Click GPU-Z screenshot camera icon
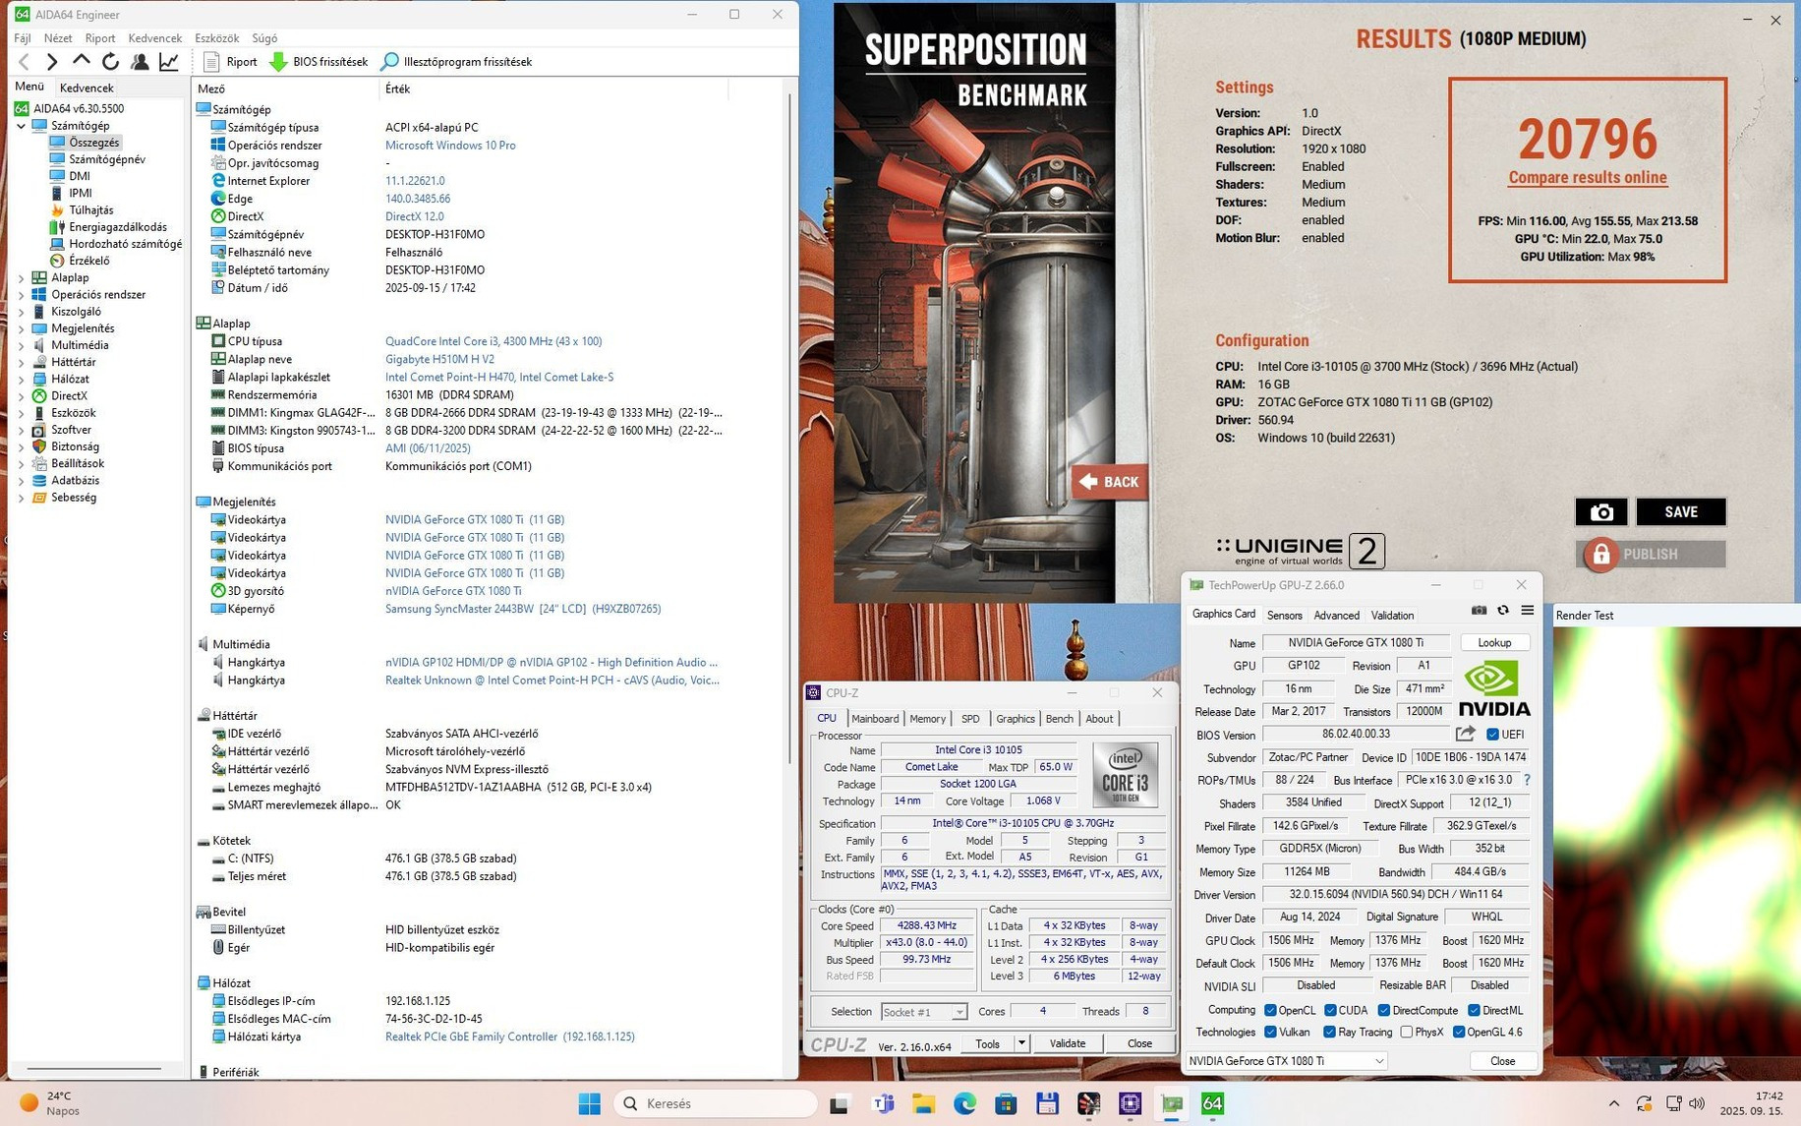Screen dimensions: 1801x1126 (1479, 611)
